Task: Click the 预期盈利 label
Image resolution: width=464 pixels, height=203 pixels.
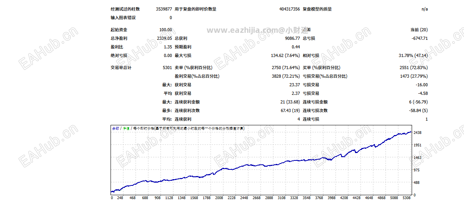Action: (x=183, y=47)
